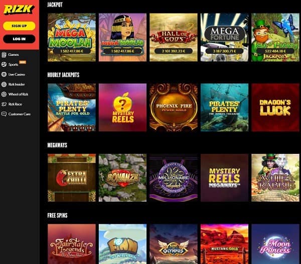Open the Extra Chilli Megaways game
This screenshot has width=301, height=264.
[72, 178]
